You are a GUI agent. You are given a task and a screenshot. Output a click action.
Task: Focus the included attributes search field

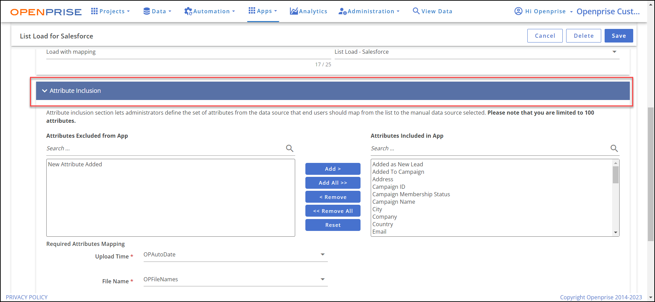(x=490, y=149)
